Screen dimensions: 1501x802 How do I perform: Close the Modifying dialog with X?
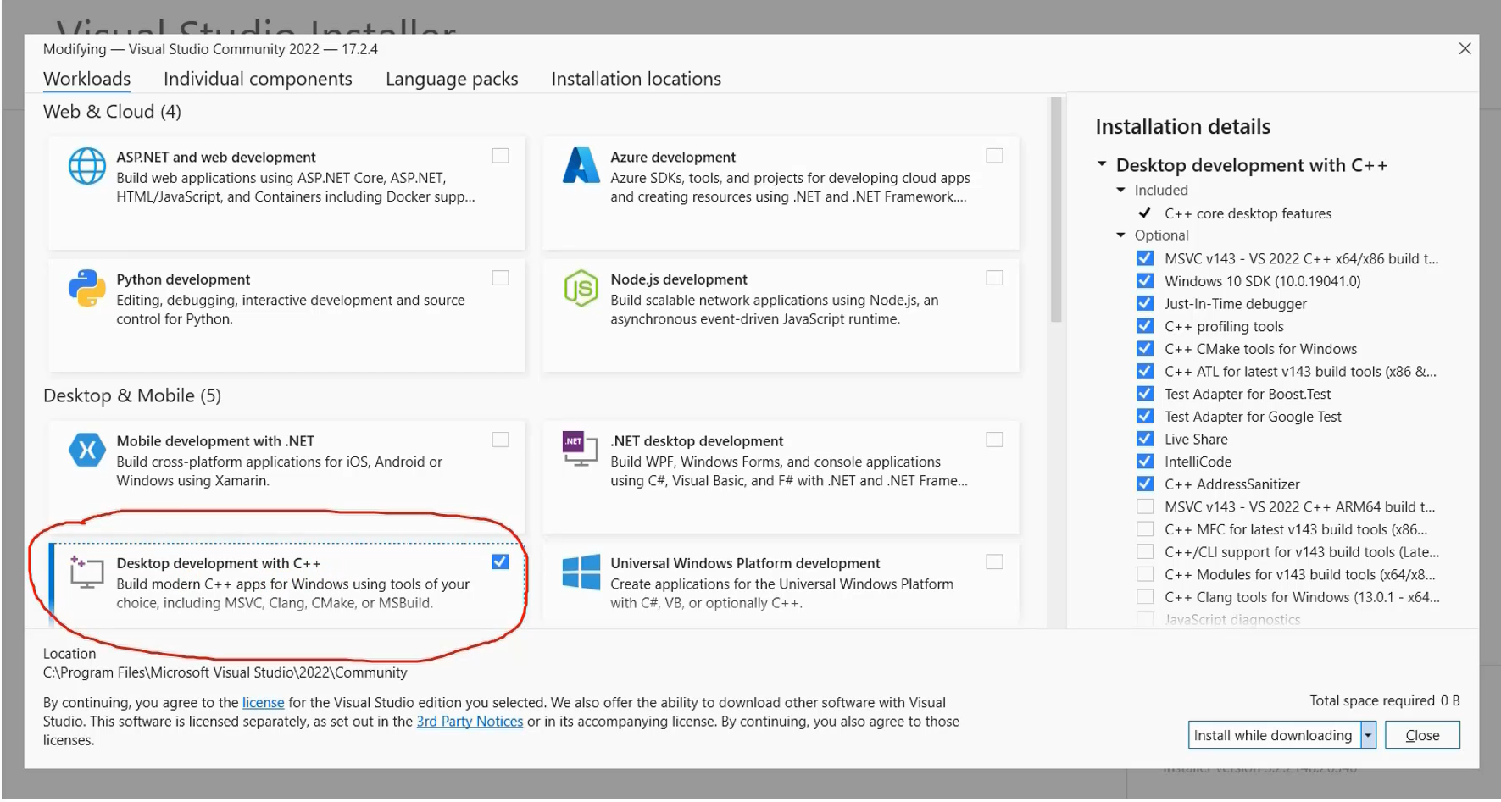[x=1465, y=49]
